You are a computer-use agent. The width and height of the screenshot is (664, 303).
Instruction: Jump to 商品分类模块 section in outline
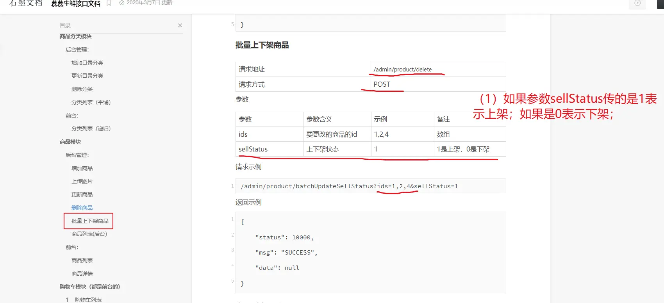[x=76, y=36]
